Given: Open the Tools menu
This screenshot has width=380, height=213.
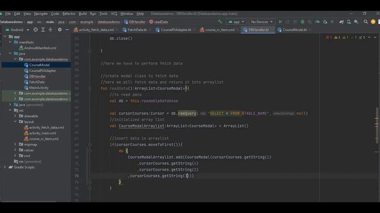Looking at the screenshot, I should (103, 14).
